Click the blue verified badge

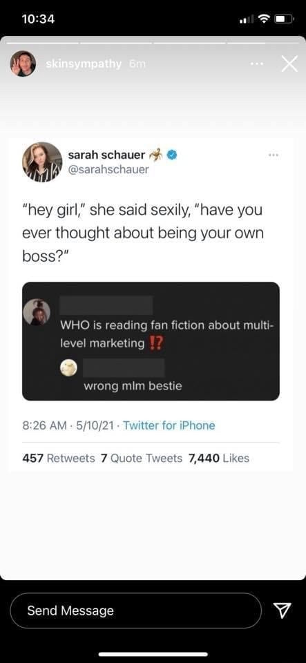point(171,155)
